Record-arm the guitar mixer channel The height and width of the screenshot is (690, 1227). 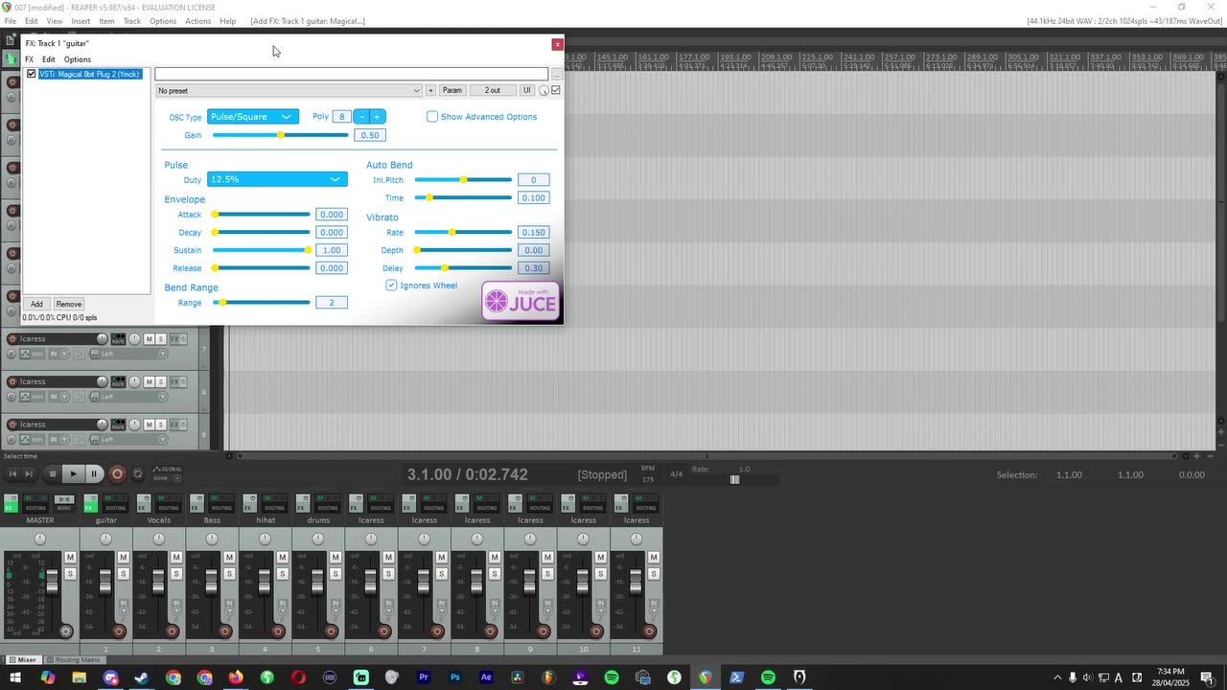pos(119,631)
